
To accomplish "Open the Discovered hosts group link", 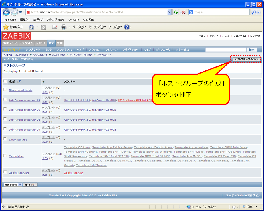I will [x=21, y=90].
